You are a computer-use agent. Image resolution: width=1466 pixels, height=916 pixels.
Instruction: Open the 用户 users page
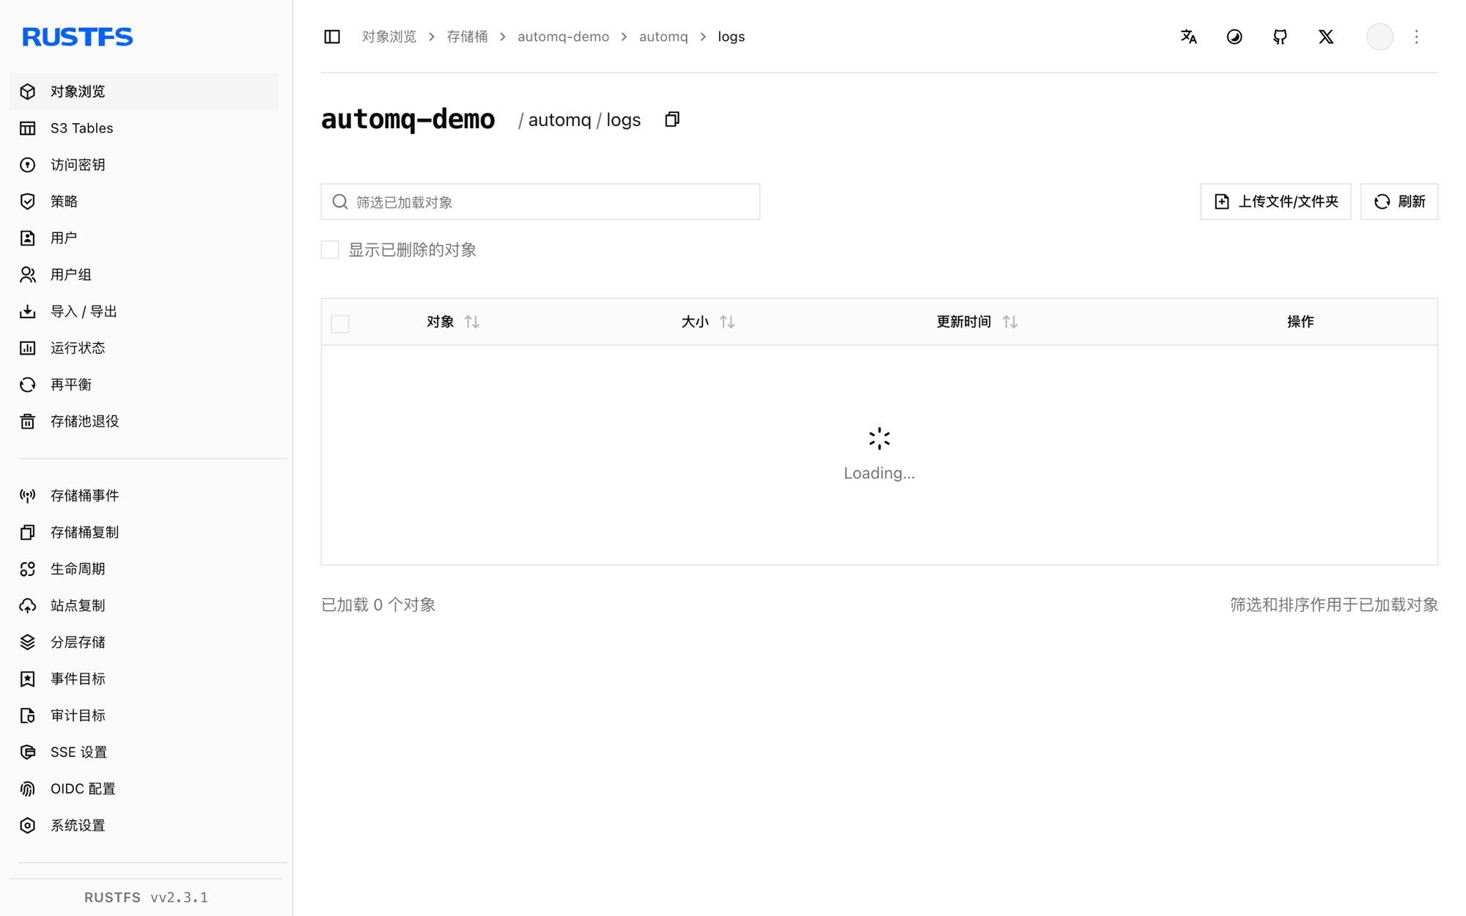click(144, 238)
